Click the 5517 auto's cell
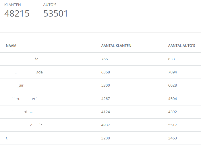Viewport: 201px width, 148px height. point(173,125)
